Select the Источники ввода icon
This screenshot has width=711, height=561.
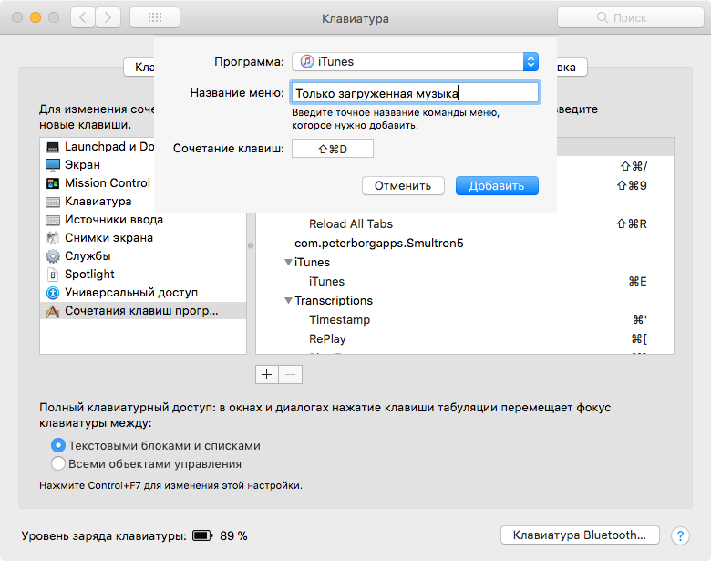52,220
